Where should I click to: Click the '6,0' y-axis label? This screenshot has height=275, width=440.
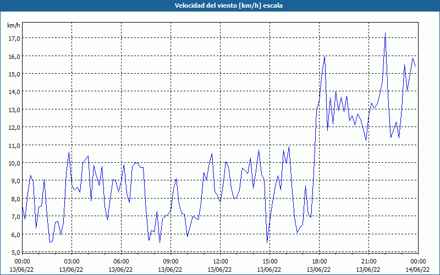tap(15, 235)
